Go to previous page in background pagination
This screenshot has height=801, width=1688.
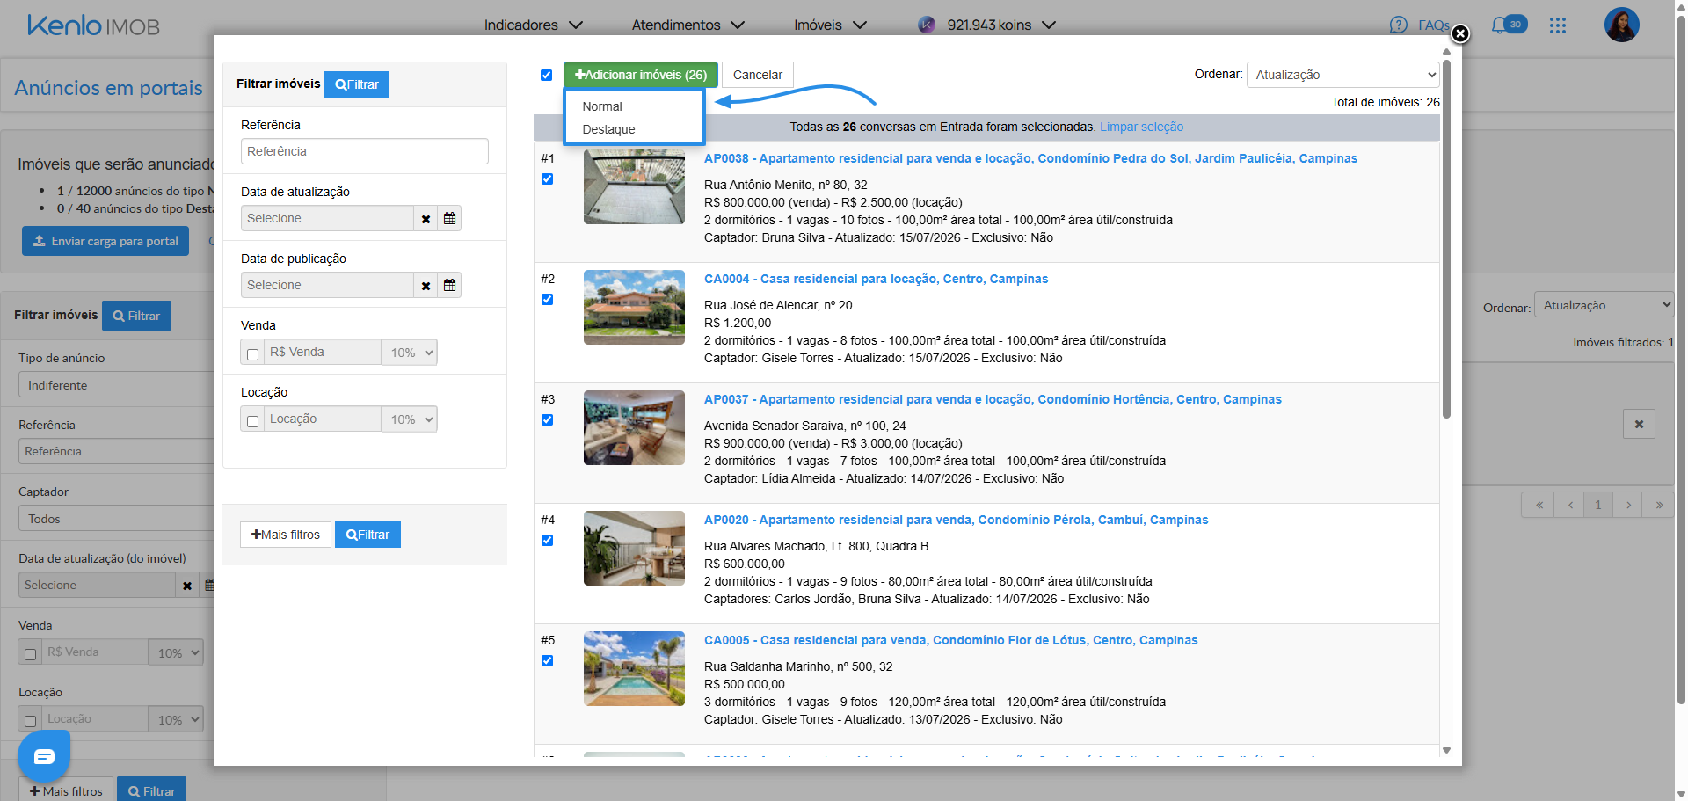pyautogui.click(x=1569, y=505)
